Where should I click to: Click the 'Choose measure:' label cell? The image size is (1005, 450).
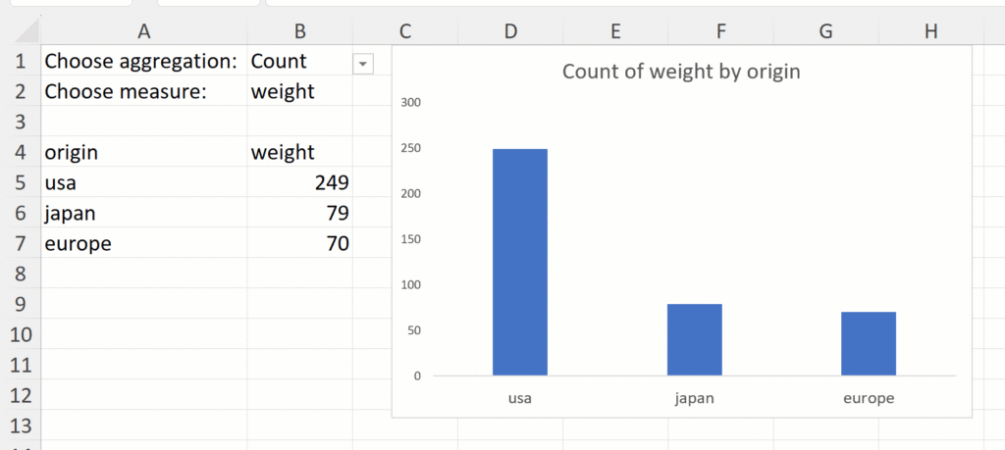142,91
